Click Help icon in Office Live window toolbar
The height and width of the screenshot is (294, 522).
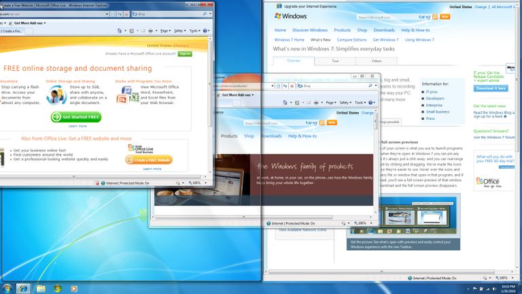pos(205,31)
